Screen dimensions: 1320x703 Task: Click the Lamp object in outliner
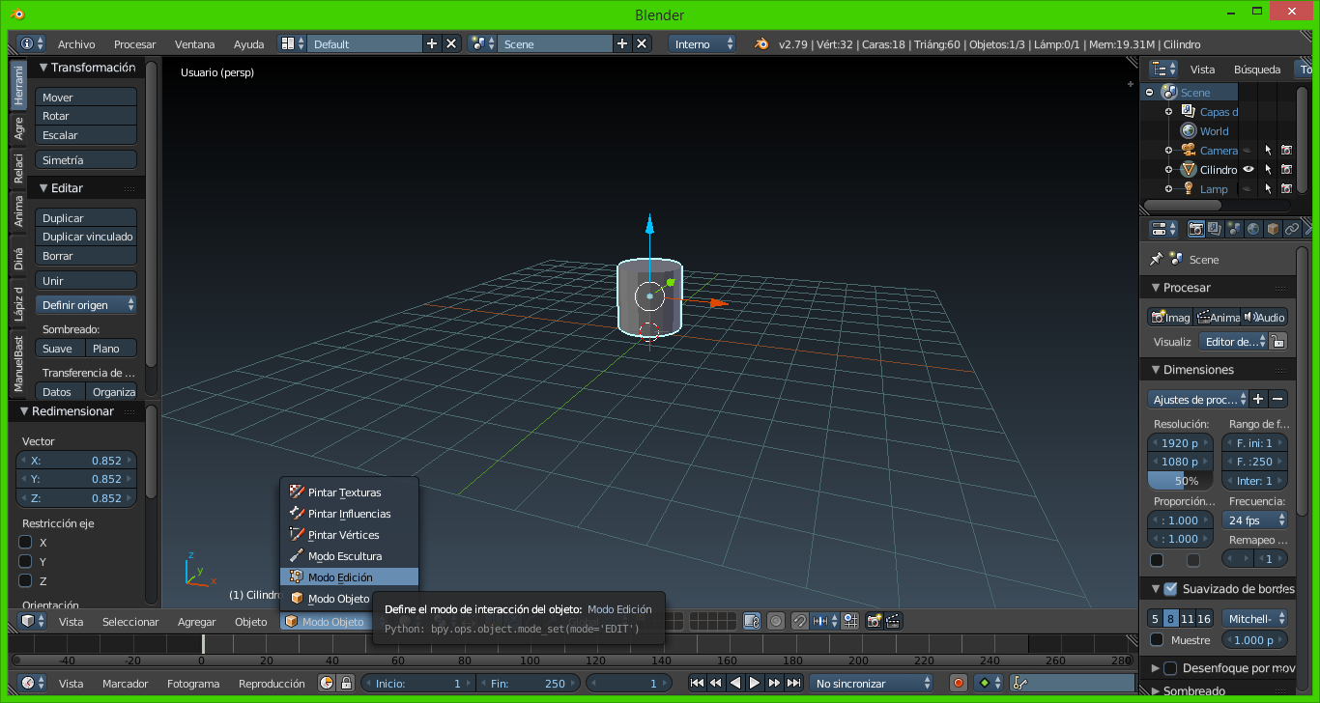1214,189
